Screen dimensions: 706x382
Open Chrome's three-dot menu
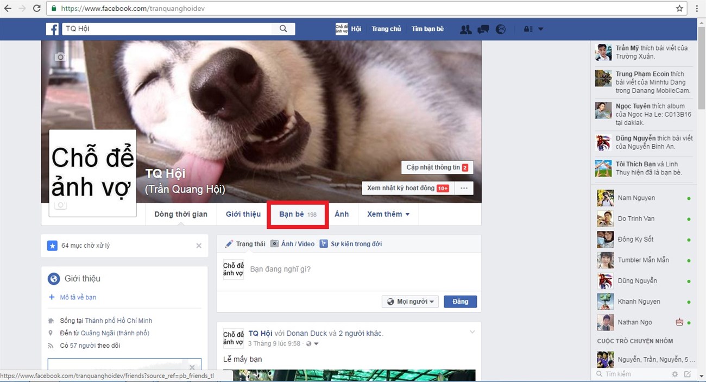[697, 9]
